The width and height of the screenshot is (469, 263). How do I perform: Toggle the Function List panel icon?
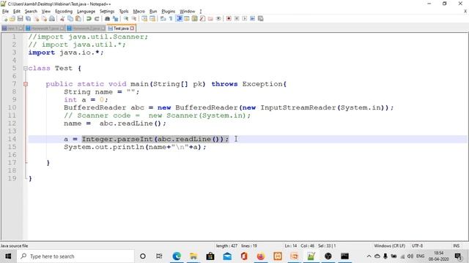pos(202,18)
